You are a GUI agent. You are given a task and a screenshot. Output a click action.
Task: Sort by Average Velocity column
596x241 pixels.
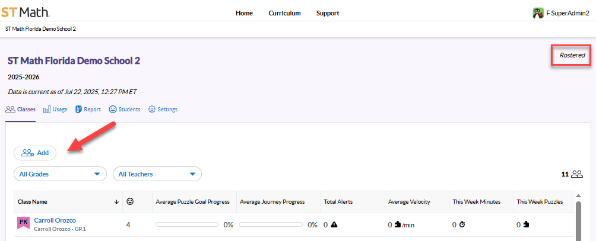(409, 202)
